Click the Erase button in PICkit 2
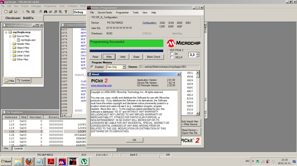This screenshot has width=297, height=166. [x=136, y=57]
